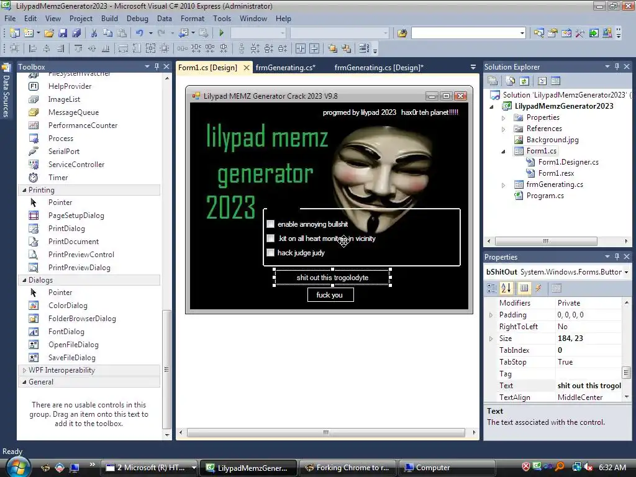Show control events with the lightning icon
This screenshot has width=636, height=477.
coord(538,288)
